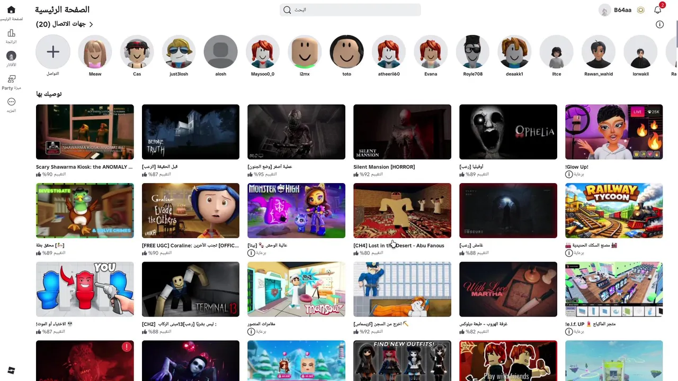Open Coraline Evade the Others thumbnail
The width and height of the screenshot is (678, 381).
tap(191, 211)
